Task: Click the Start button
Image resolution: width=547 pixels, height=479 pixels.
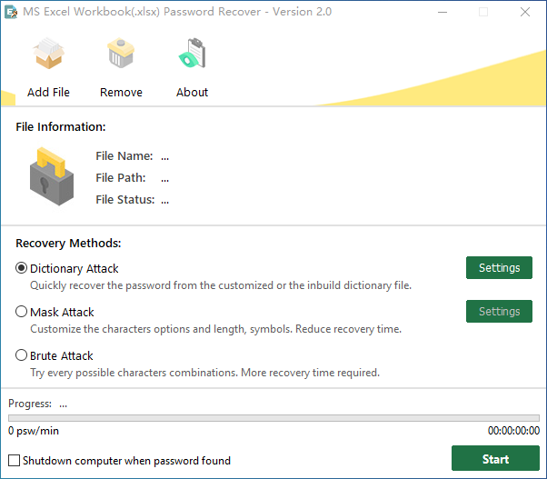Action: (x=495, y=458)
